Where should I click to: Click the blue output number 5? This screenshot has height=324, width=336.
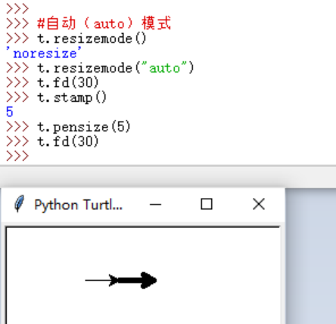coord(10,112)
